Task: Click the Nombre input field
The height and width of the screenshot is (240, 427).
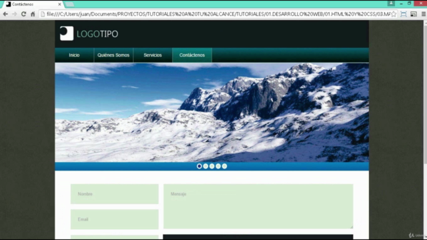Action: [114, 194]
